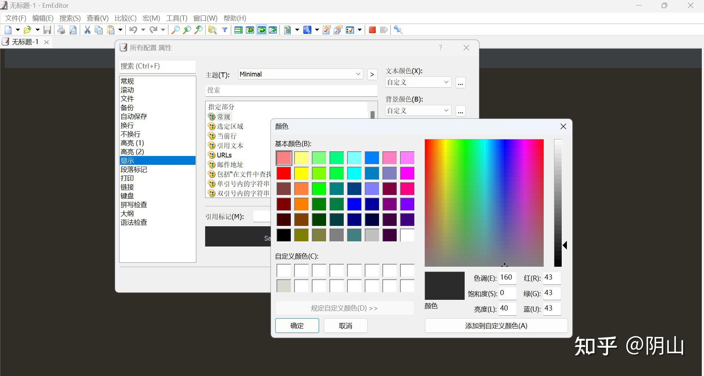704x376 pixels.
Task: Open the 工具(T) menu
Action: [x=176, y=18]
